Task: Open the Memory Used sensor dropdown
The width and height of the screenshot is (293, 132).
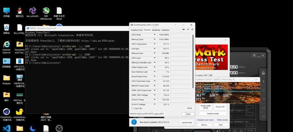Action: click(155, 53)
